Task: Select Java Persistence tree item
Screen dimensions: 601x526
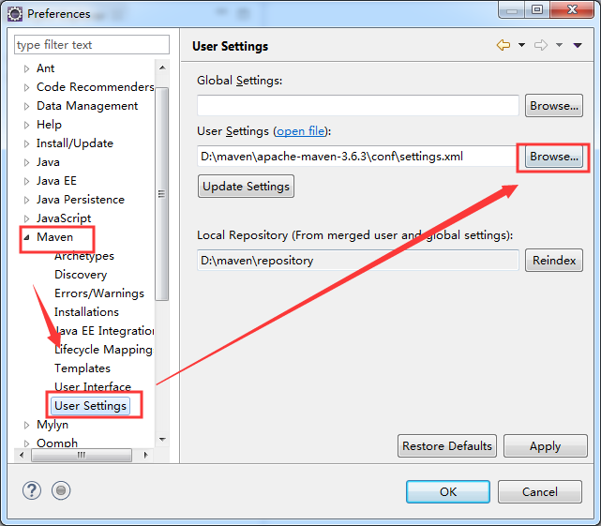Action: click(x=80, y=200)
